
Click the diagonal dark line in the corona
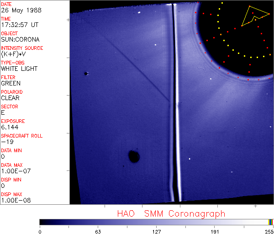coord(138,70)
